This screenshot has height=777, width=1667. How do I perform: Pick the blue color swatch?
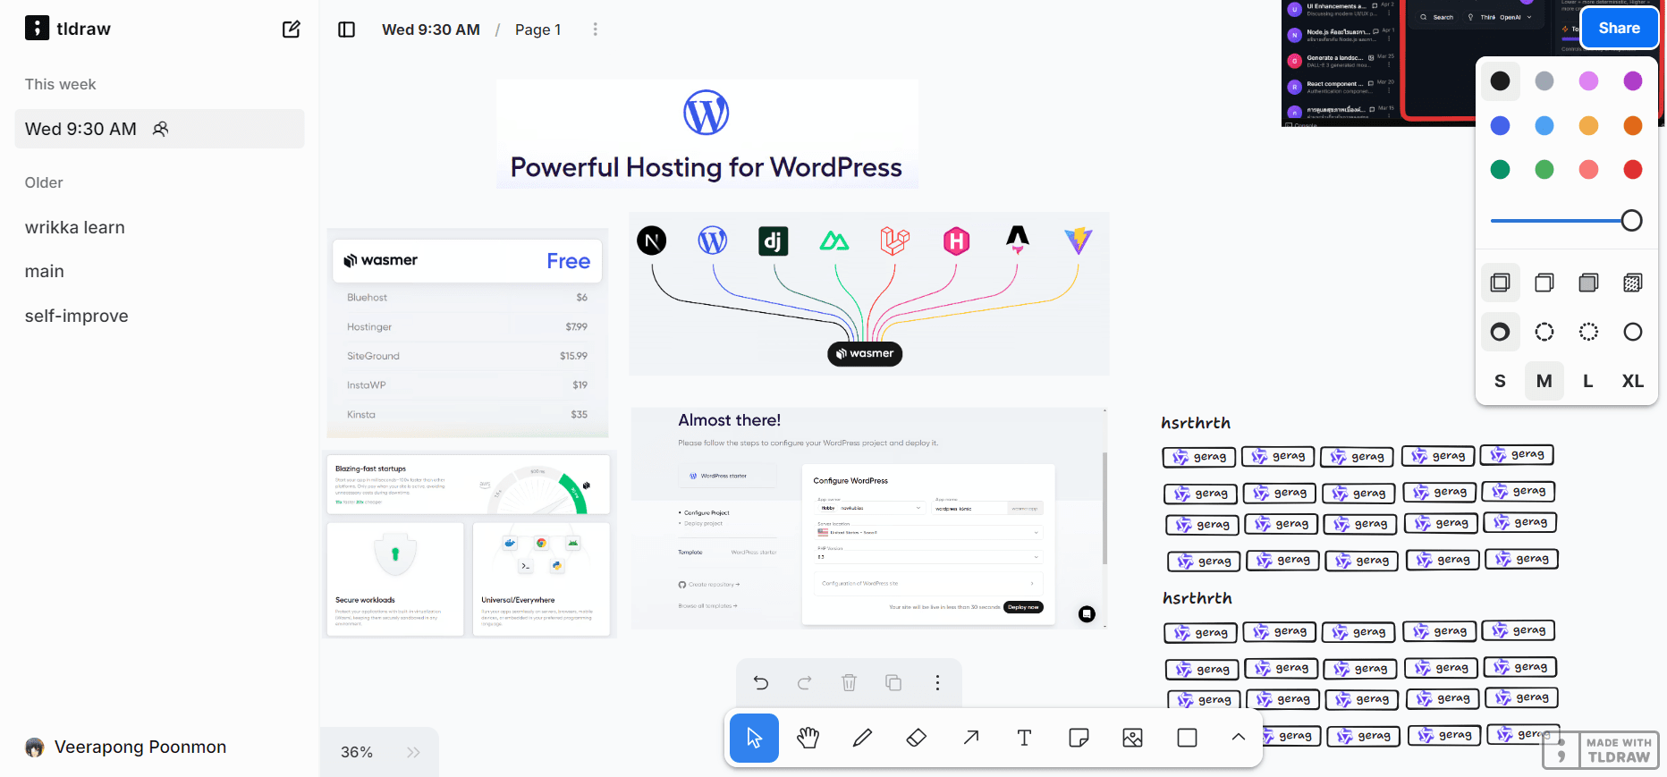1500,126
